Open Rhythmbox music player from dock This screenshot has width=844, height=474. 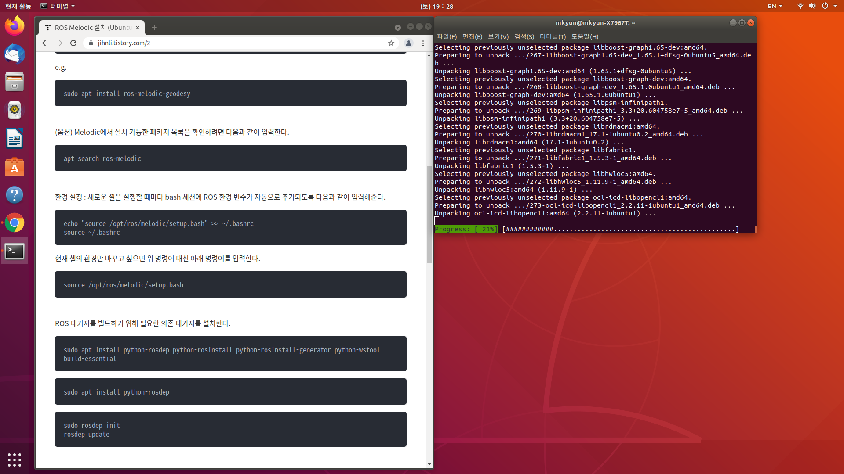pos(15,110)
